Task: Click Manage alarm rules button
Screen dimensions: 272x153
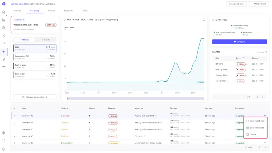Action: click(x=35, y=97)
